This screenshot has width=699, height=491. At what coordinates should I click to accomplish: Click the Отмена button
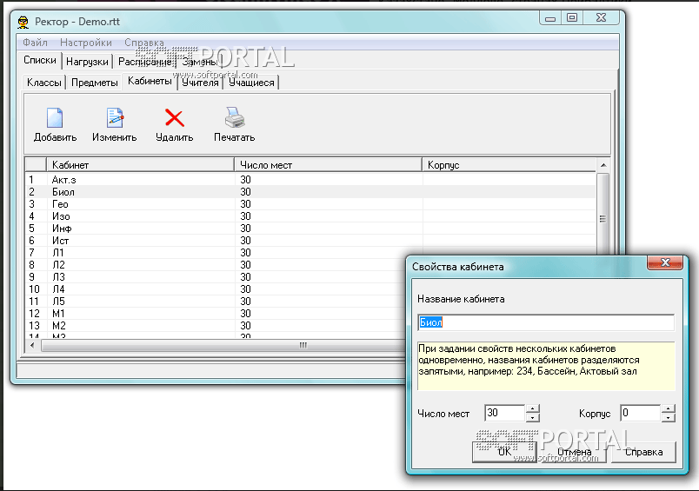coord(574,452)
